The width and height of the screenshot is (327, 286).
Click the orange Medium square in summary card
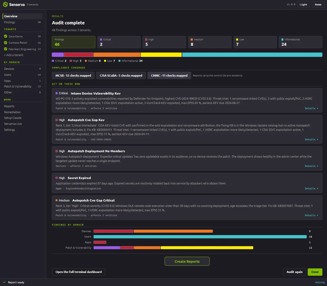192,40
